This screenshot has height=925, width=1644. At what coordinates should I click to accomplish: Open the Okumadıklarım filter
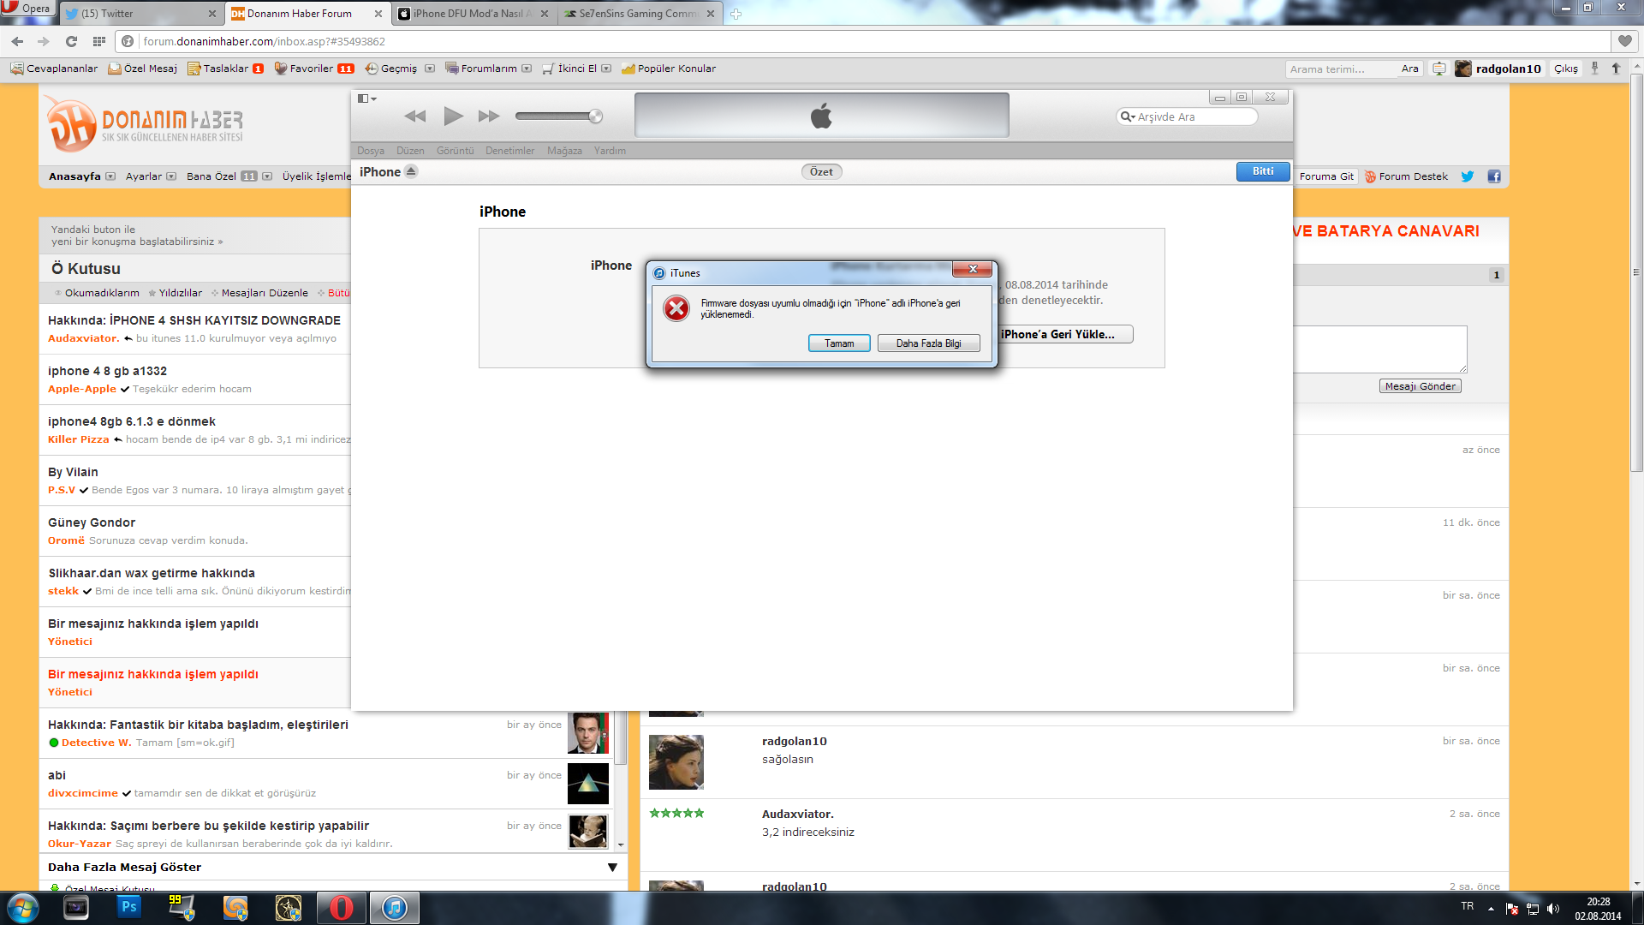(x=98, y=293)
